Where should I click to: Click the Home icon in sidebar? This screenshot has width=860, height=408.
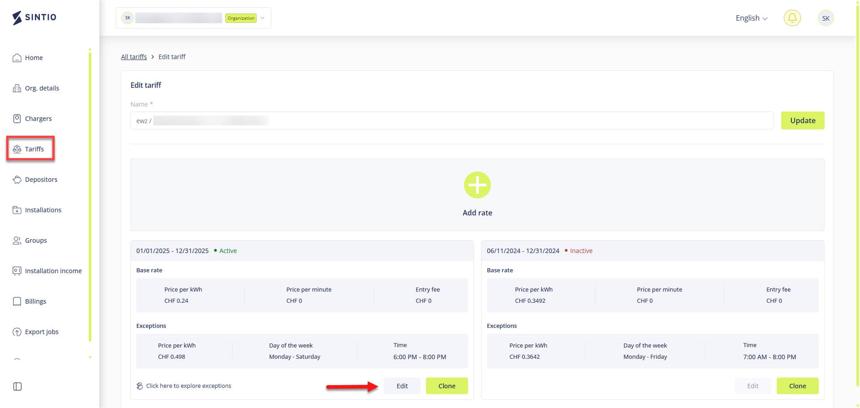17,58
